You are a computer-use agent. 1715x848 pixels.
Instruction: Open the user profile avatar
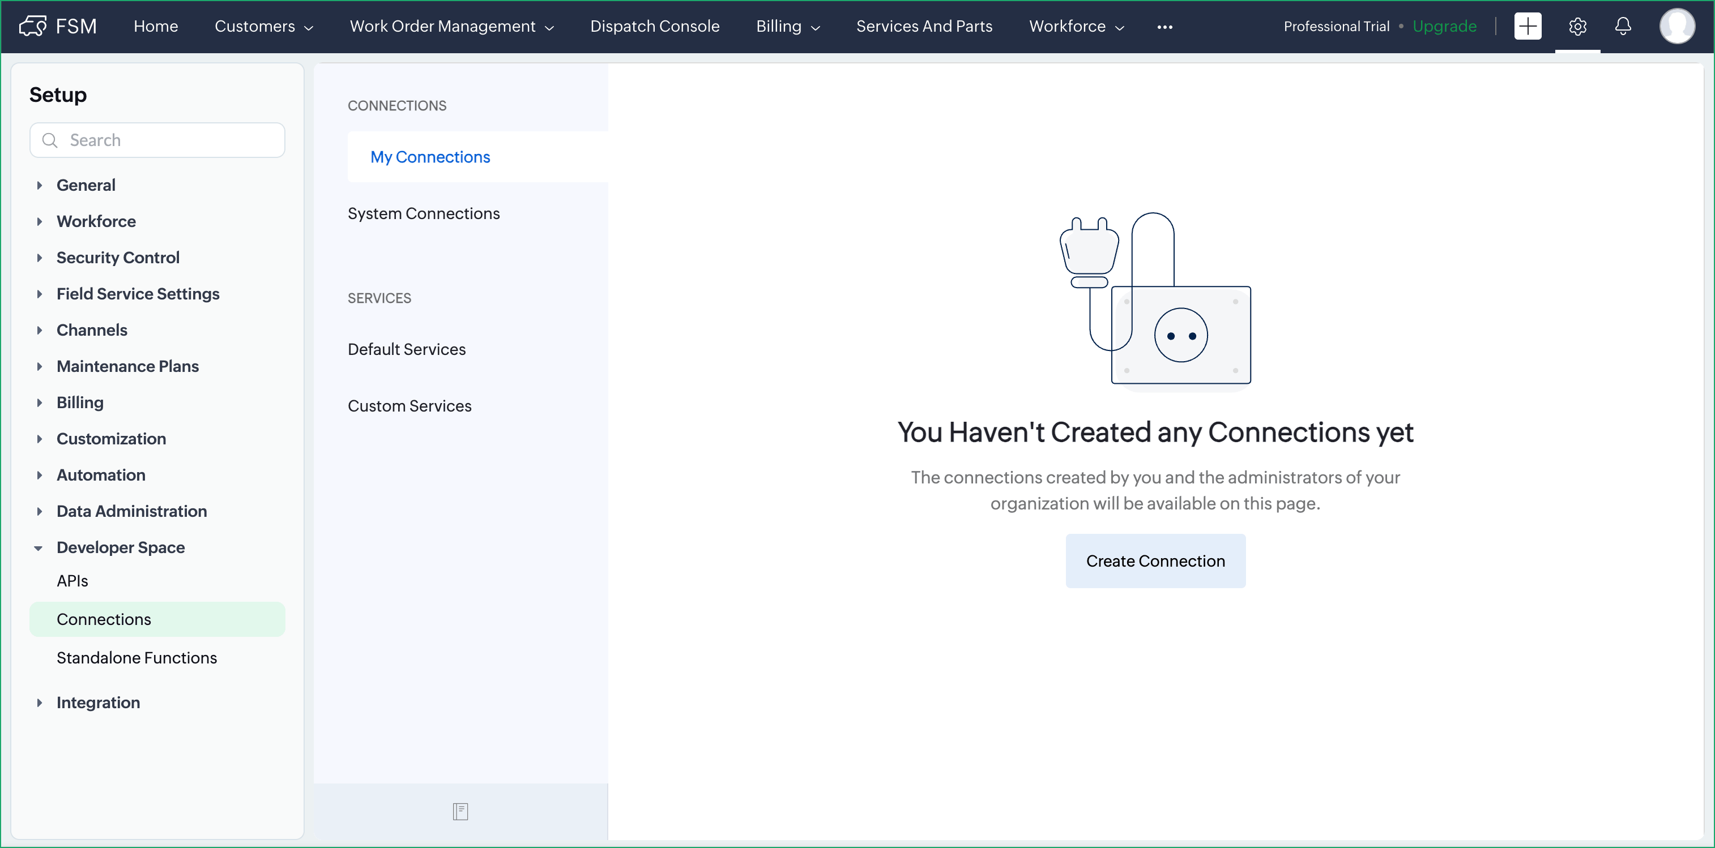(1676, 26)
